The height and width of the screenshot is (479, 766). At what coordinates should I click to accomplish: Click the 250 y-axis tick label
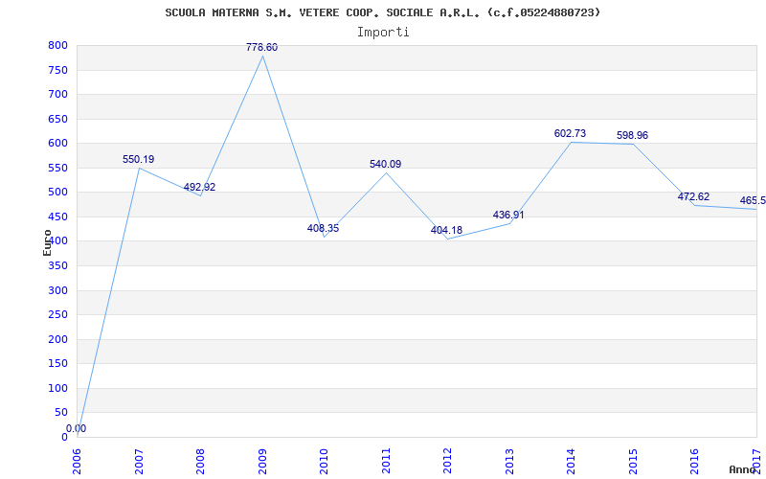[x=57, y=315]
